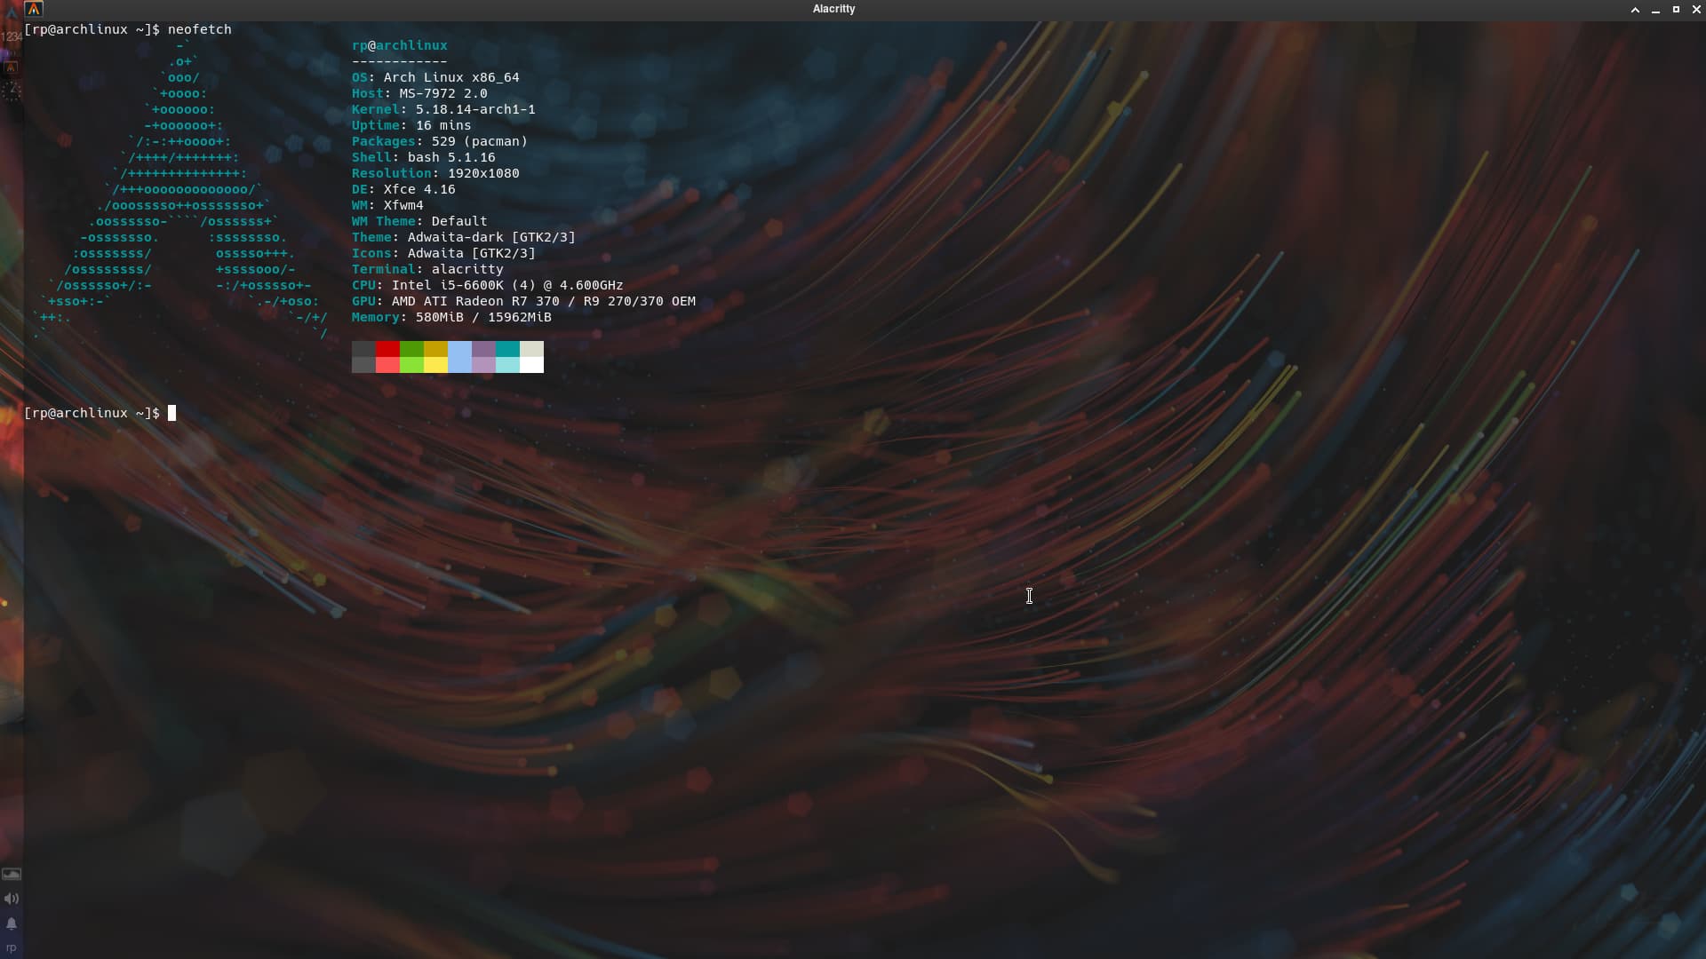The height and width of the screenshot is (959, 1706).
Task: Click the white color block in bottom palette row
Action: pos(531,365)
